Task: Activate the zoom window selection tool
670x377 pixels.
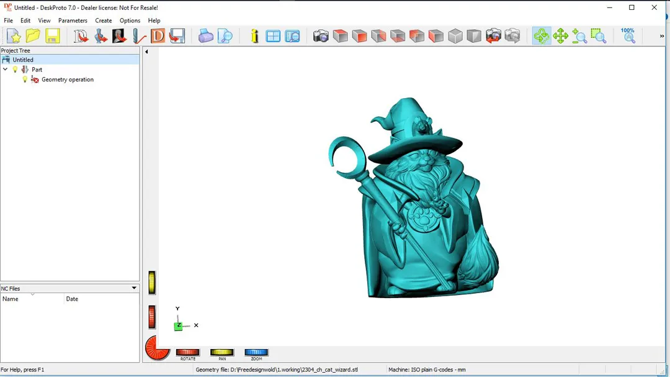Action: tap(599, 36)
